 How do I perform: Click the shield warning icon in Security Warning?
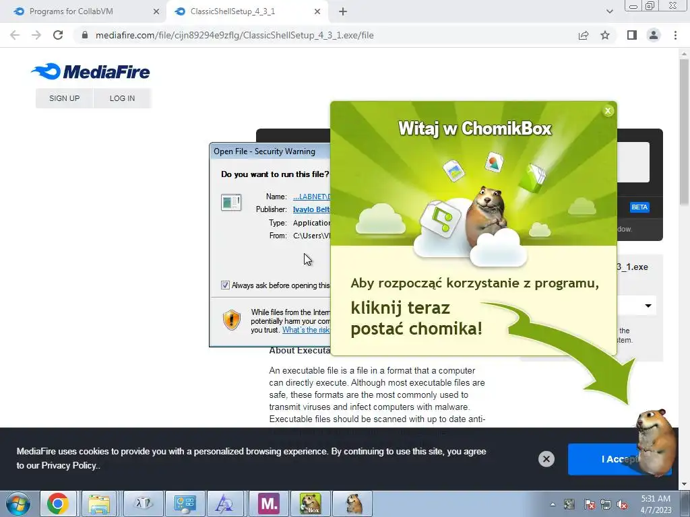[x=232, y=320]
